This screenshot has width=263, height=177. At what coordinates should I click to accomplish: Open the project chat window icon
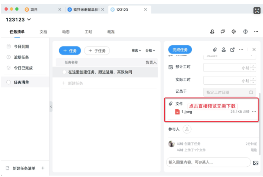point(223,32)
